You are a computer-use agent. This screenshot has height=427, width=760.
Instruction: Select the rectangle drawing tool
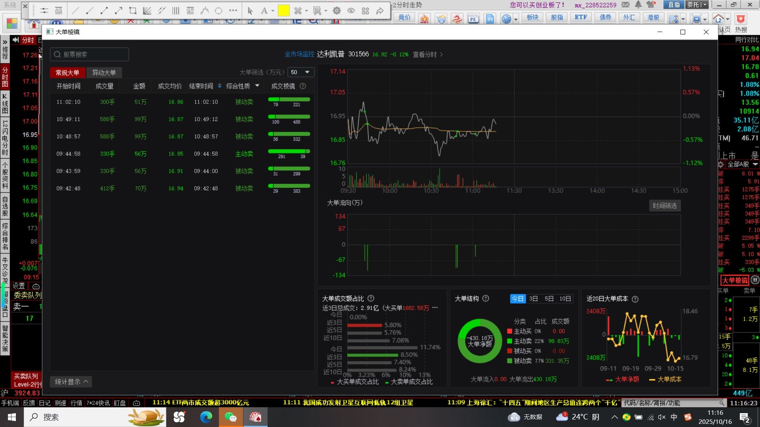point(133,11)
